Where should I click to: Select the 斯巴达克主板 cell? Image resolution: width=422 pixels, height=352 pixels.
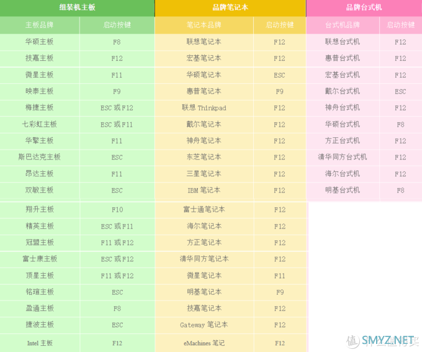pyautogui.click(x=39, y=157)
